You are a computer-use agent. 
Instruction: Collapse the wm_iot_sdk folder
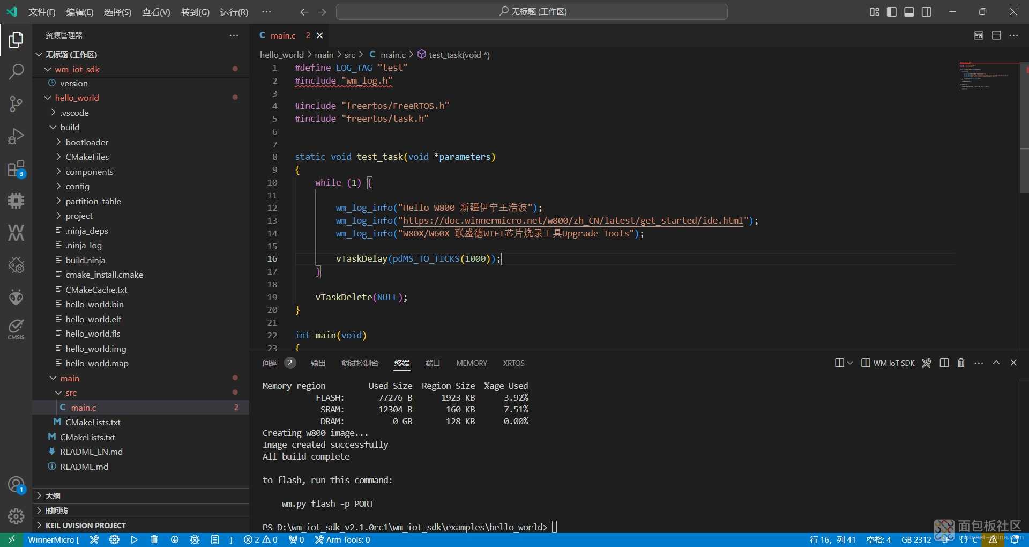[x=48, y=69]
